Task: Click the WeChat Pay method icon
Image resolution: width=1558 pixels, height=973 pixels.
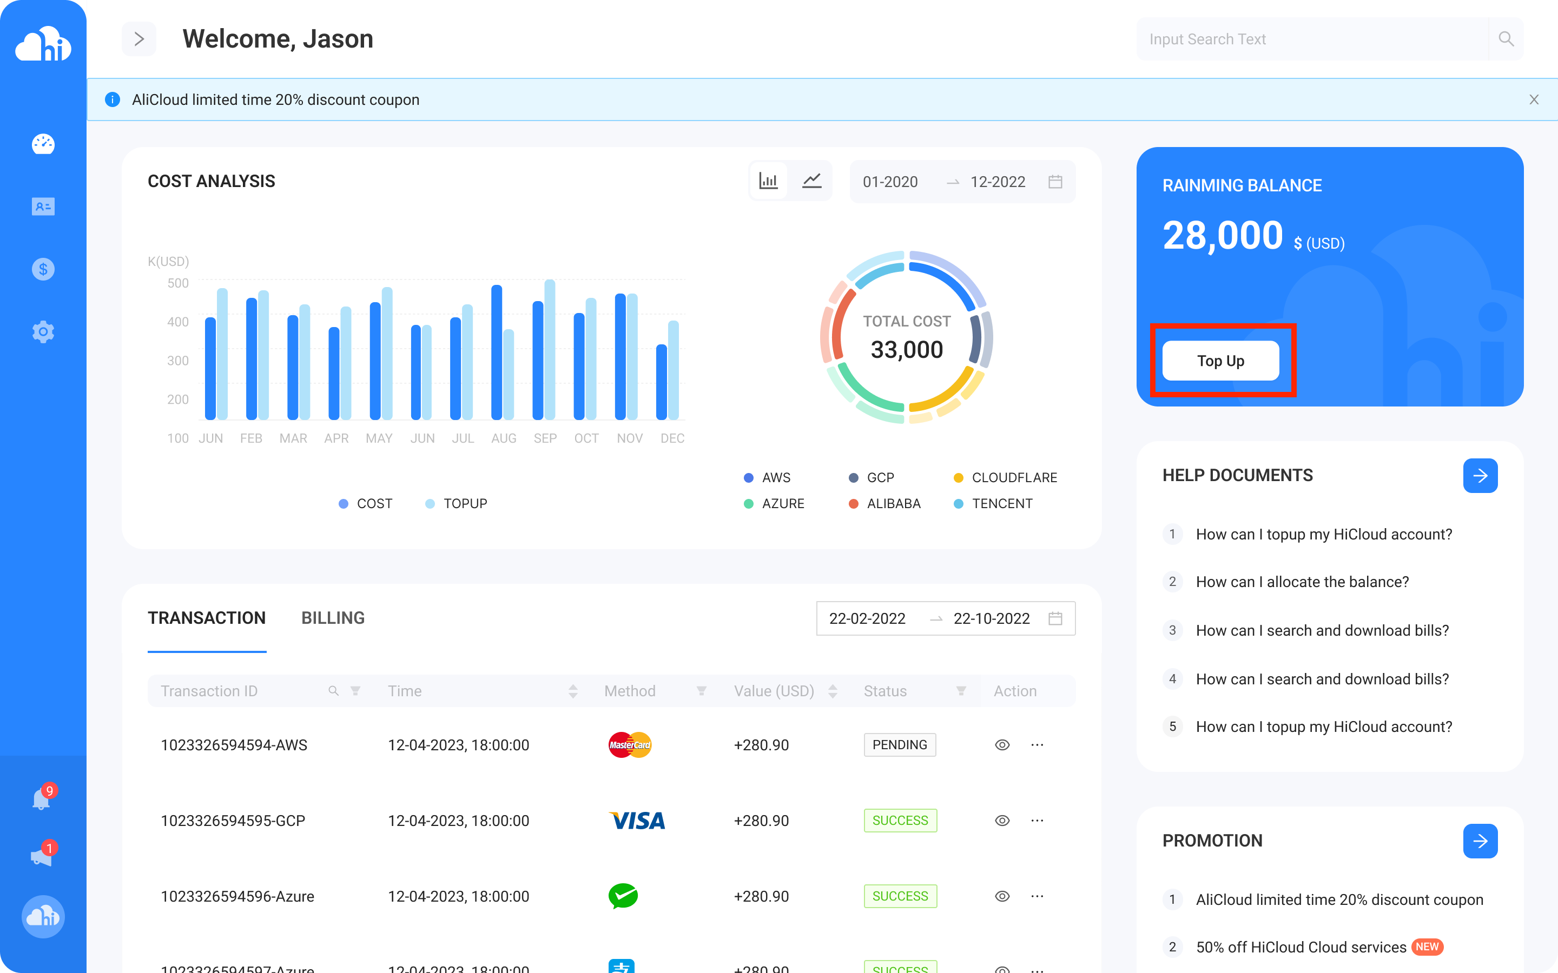Action: tap(623, 896)
